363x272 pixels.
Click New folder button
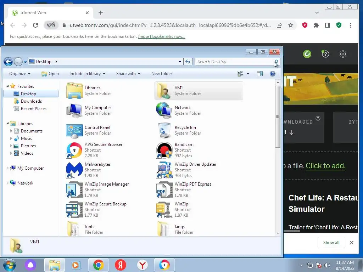pos(162,74)
